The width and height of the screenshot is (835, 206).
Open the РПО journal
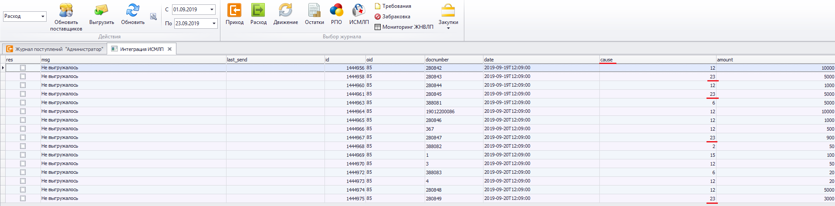pyautogui.click(x=336, y=10)
